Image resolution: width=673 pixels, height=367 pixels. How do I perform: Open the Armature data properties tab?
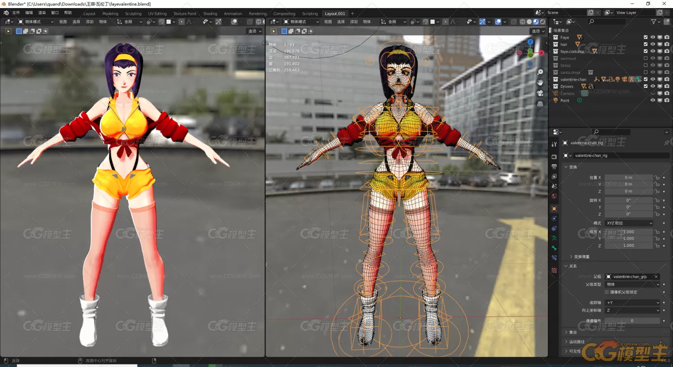click(554, 238)
